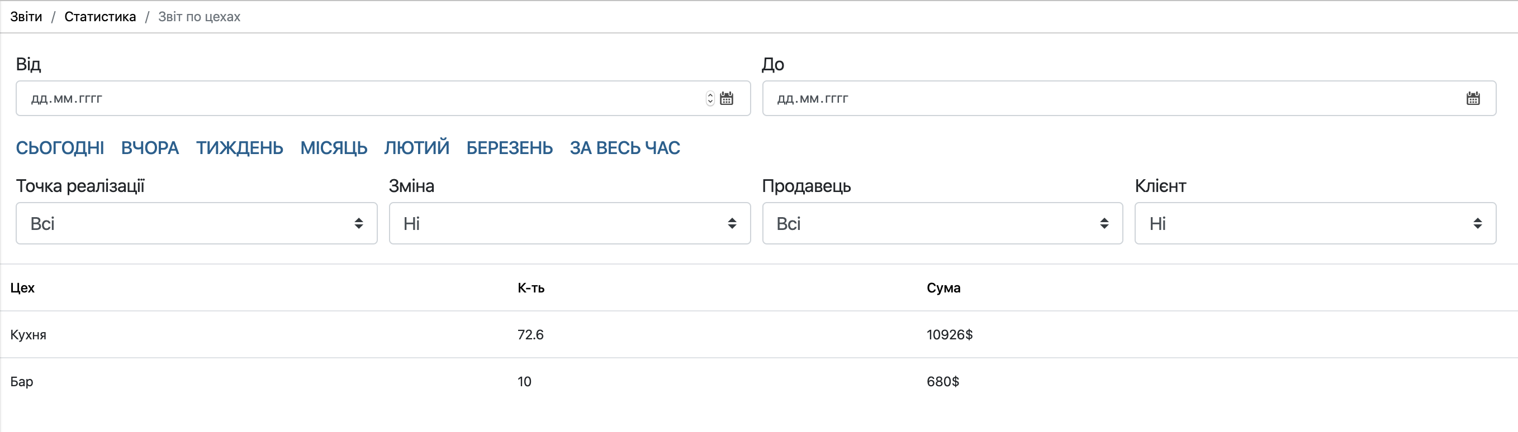Click the stepper arrows in the Від field
The height and width of the screenshot is (432, 1518).
[710, 98]
